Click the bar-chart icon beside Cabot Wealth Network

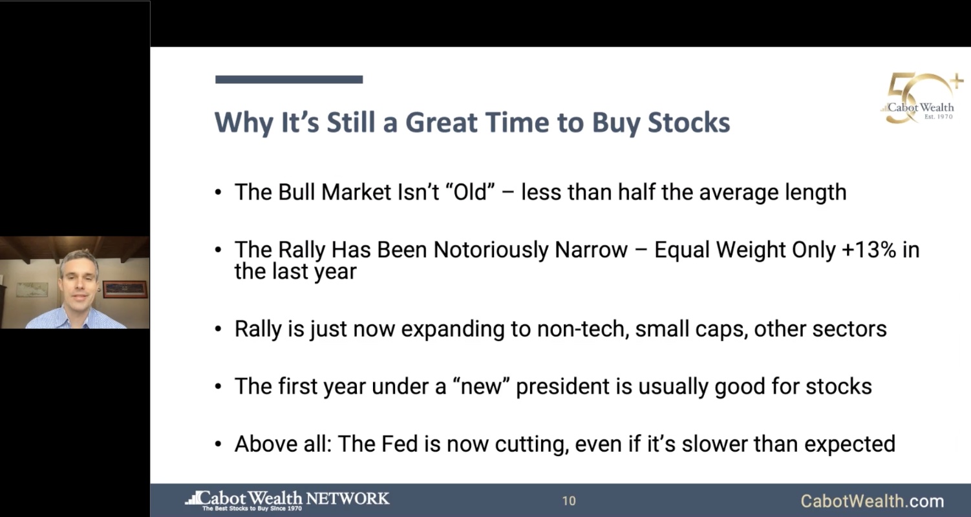(192, 498)
